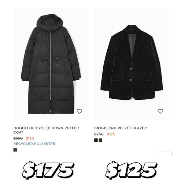Click the heart icon on the velvet blazer

tap(160, 111)
